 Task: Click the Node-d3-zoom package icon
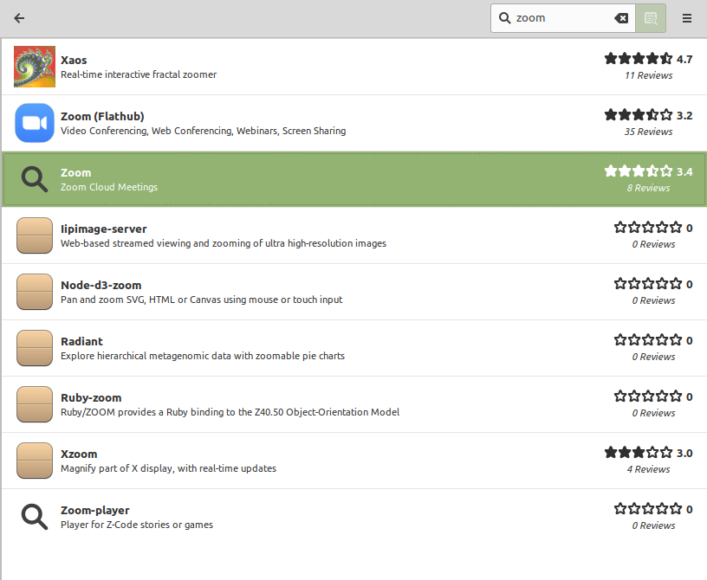click(x=35, y=292)
